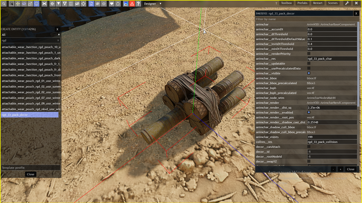The height and width of the screenshot is (203, 362).
Task: Click the Restart button
Action: click(318, 3)
